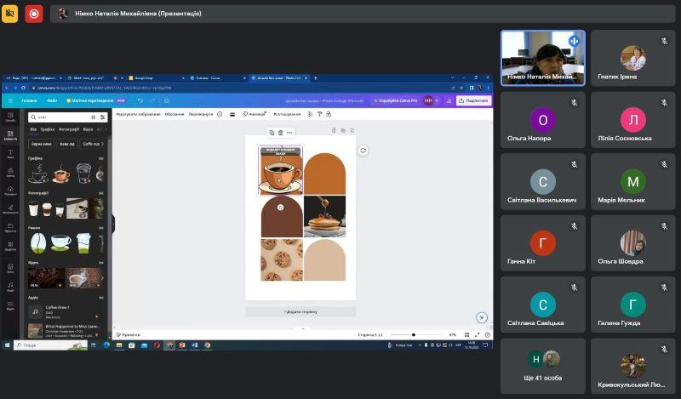Click the Анімація button in toolbar

[255, 114]
